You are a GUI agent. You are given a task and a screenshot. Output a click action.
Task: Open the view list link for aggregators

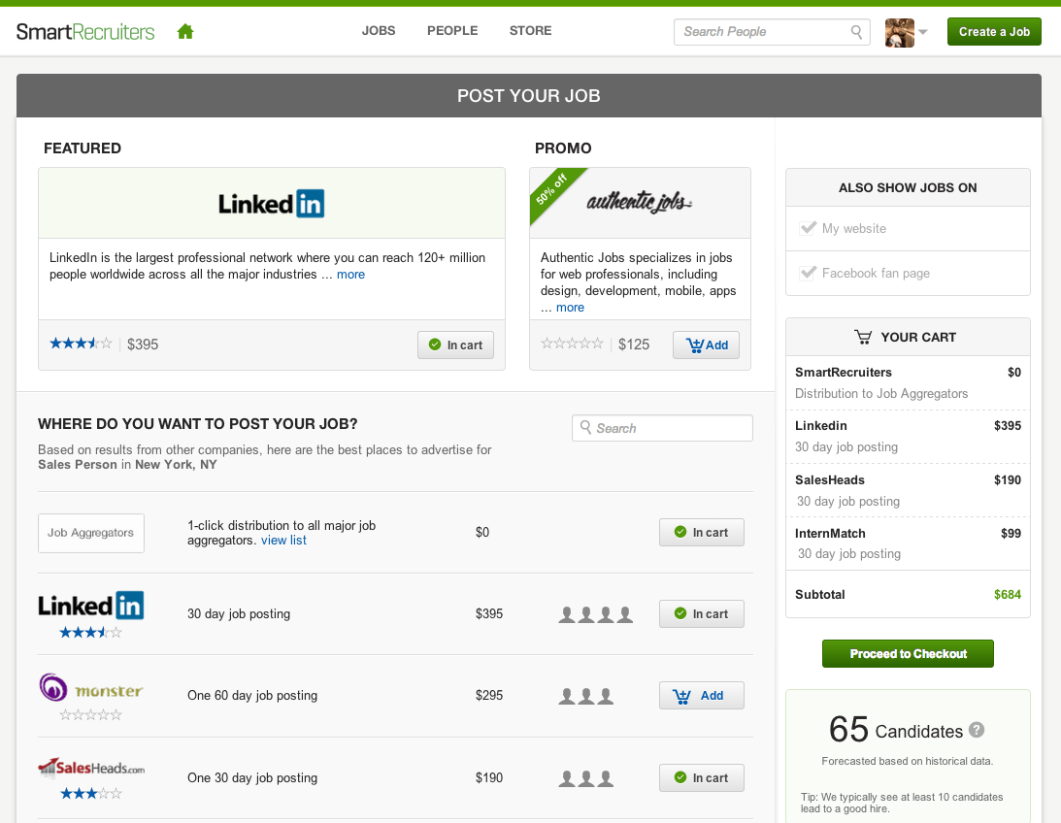[x=283, y=541]
